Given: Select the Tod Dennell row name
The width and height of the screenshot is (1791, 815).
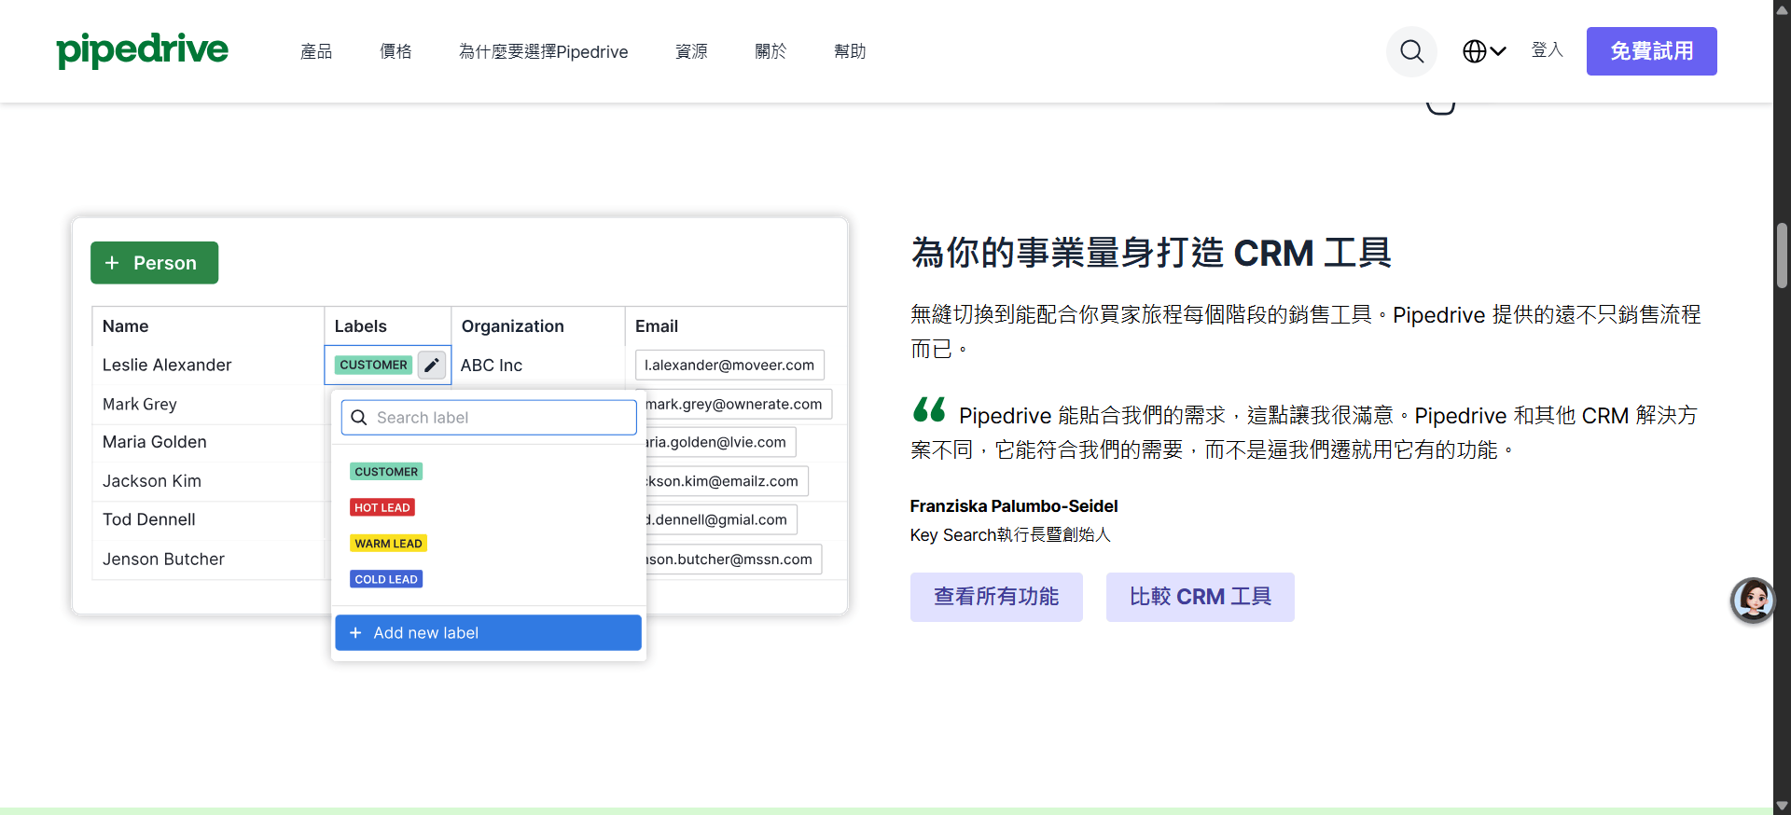Looking at the screenshot, I should tap(149, 519).
